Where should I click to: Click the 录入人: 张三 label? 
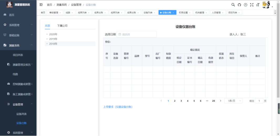(x=238, y=34)
